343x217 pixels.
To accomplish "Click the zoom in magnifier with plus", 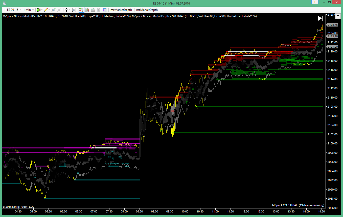I will [x=54, y=10].
